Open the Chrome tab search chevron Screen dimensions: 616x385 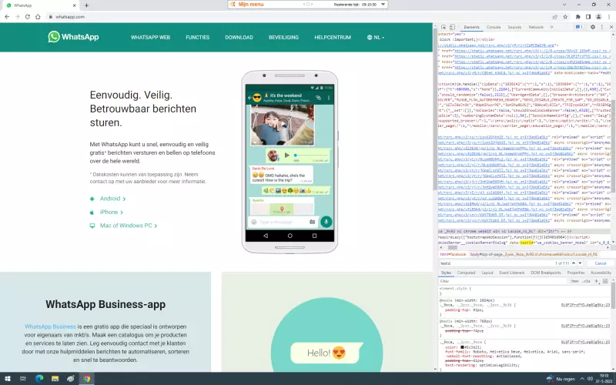click(x=564, y=5)
